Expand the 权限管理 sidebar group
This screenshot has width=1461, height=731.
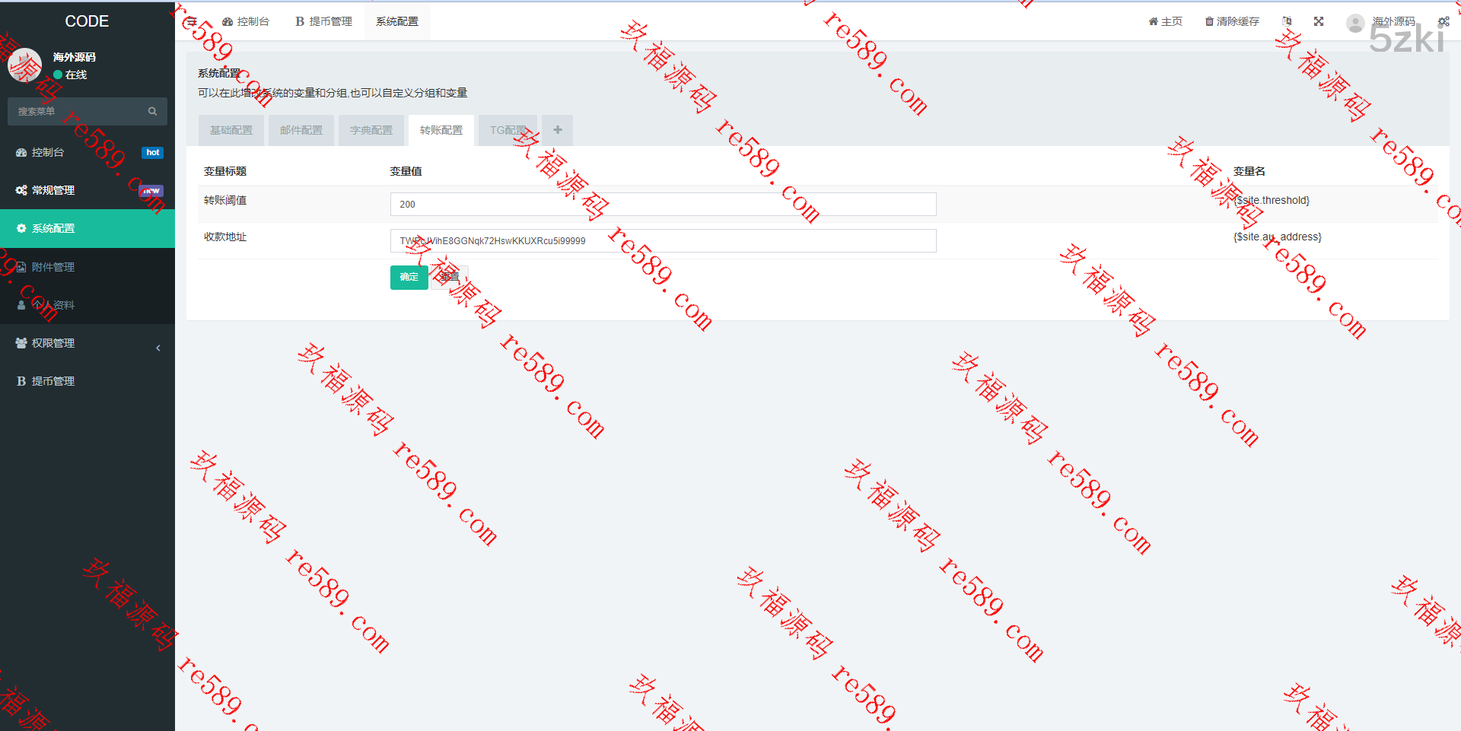click(88, 343)
